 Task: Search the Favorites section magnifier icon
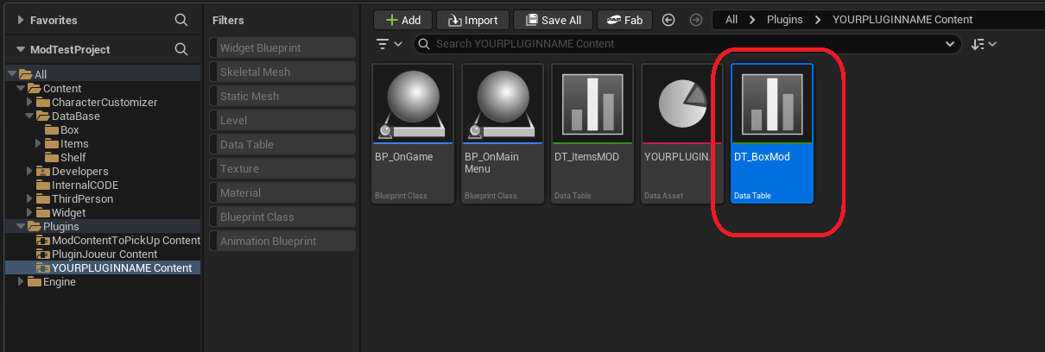pos(180,19)
